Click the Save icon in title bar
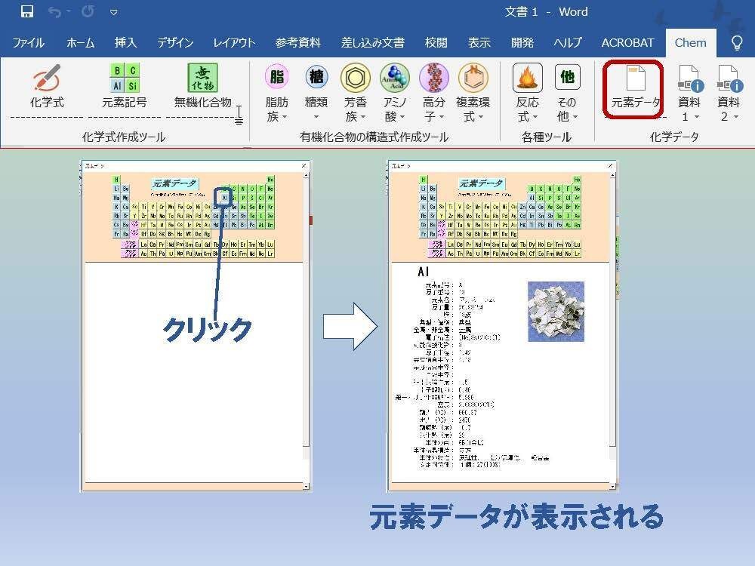Viewport: 755px width, 566px height. [27, 11]
